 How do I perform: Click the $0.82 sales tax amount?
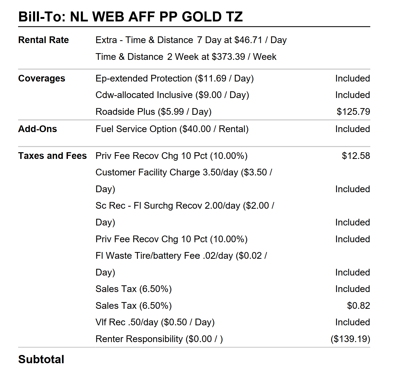(358, 306)
